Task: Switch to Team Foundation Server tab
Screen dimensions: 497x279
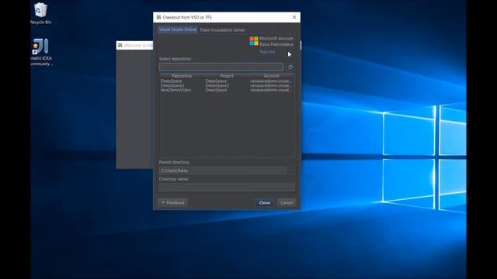Action: tap(222, 29)
